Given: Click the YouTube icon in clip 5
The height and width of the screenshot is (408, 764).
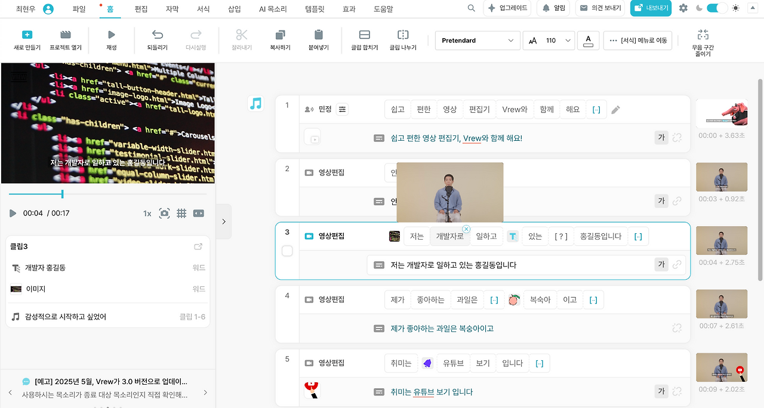Looking at the screenshot, I should tap(312, 390).
